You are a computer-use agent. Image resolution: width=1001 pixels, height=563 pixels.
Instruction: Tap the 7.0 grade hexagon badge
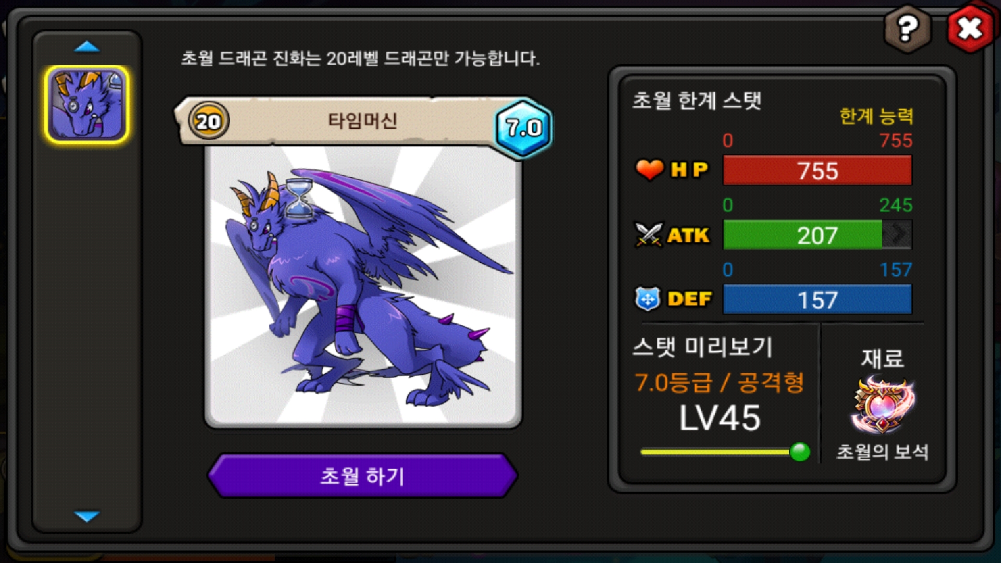(x=523, y=128)
